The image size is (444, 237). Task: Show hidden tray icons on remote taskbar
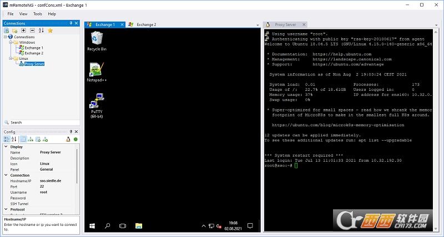pos(203,226)
